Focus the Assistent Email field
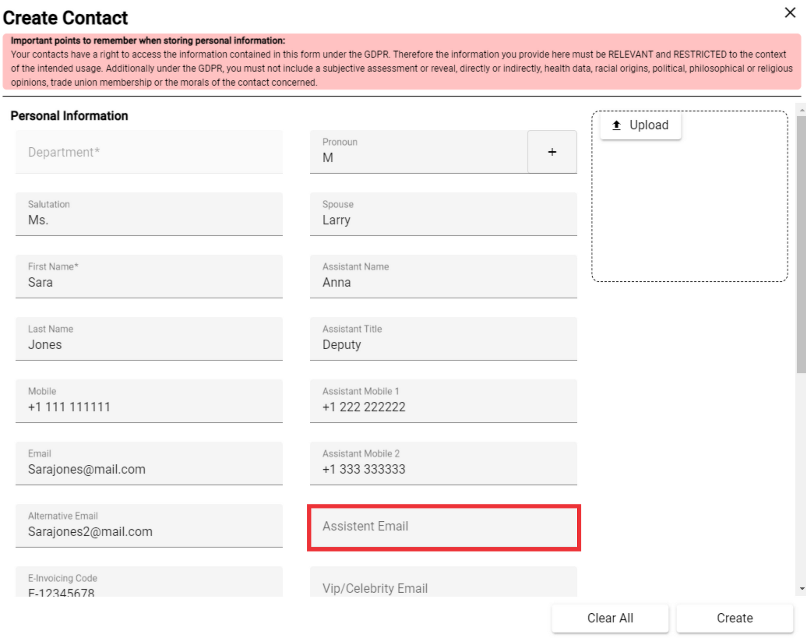The width and height of the screenshot is (806, 638). click(x=444, y=527)
